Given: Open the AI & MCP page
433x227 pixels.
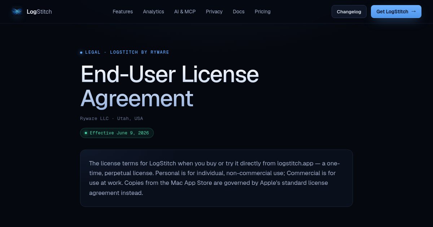Looking at the screenshot, I should click(185, 12).
